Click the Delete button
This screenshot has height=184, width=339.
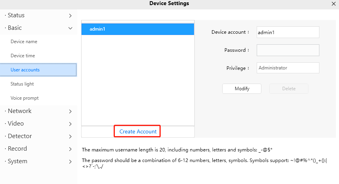[x=288, y=89]
